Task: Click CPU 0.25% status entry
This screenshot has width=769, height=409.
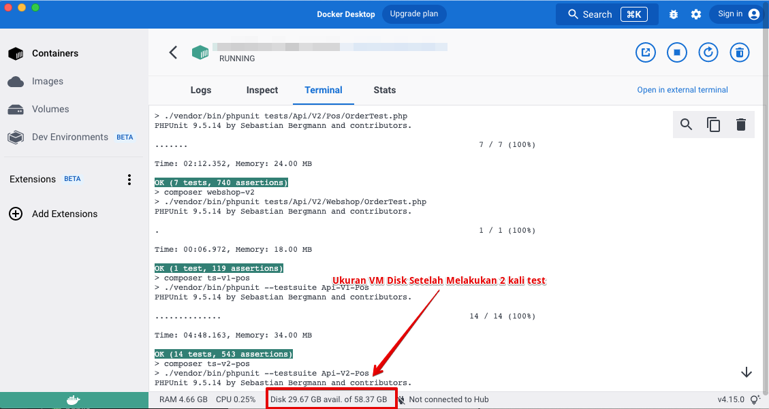Action: coord(236,399)
